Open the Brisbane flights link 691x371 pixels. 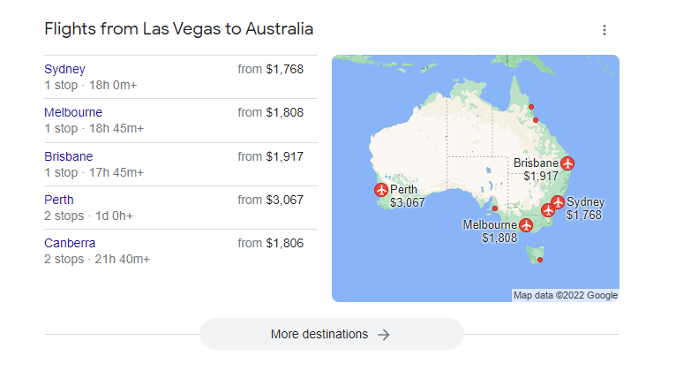click(68, 156)
